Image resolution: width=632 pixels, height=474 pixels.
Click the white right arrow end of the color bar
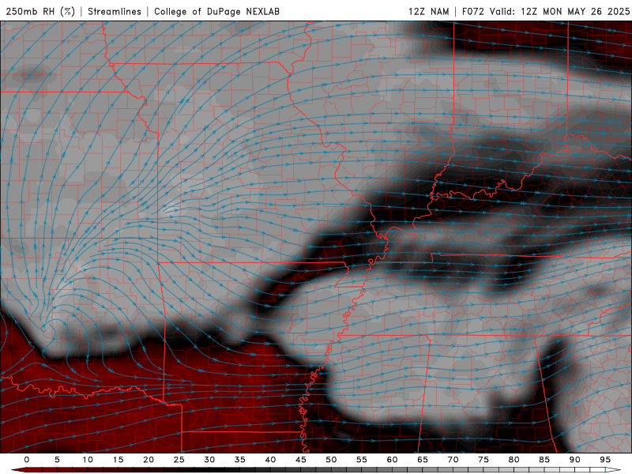tap(613, 470)
